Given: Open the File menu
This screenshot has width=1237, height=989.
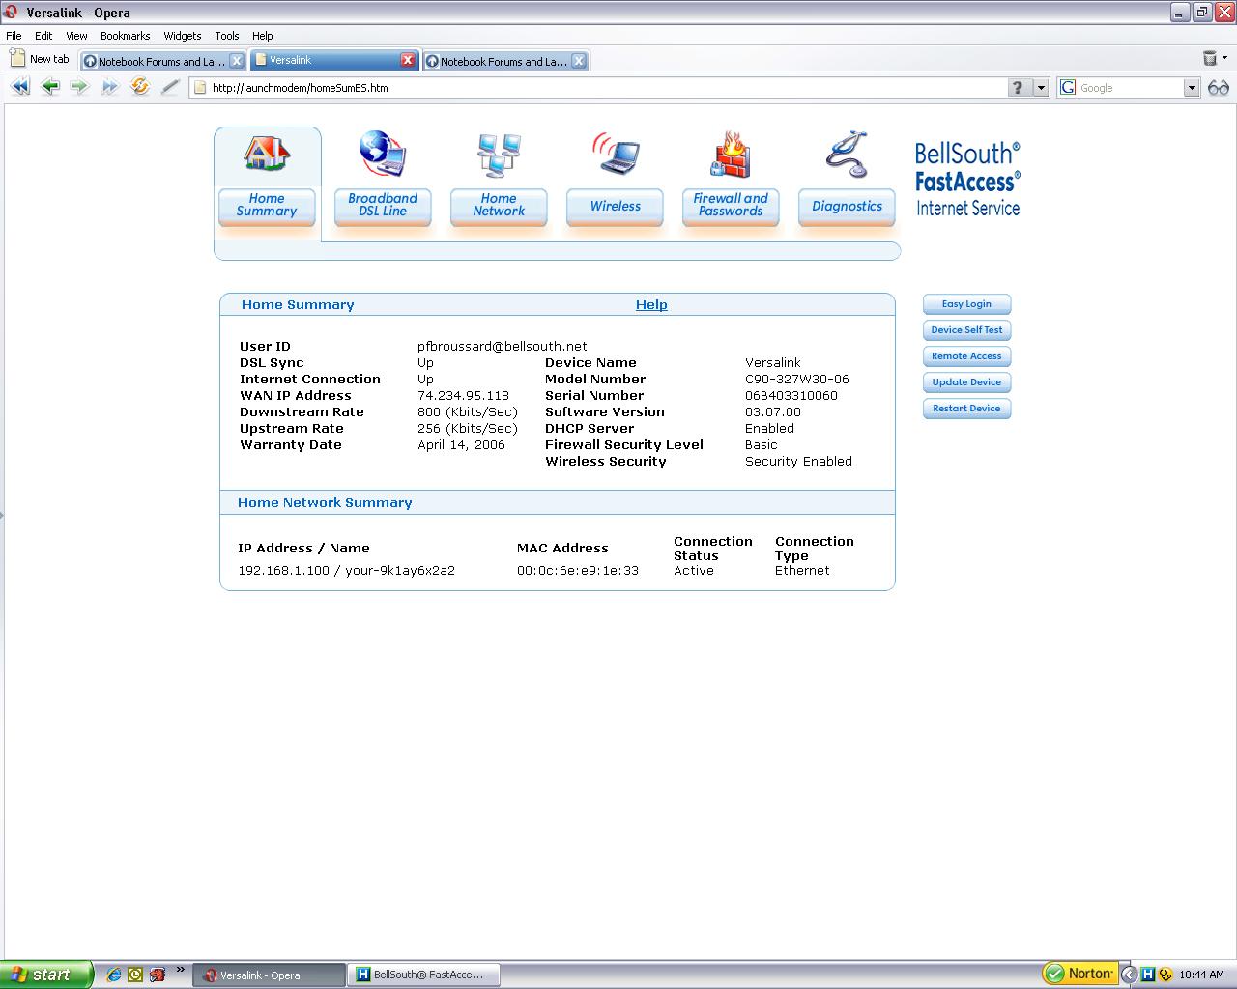Looking at the screenshot, I should click(14, 36).
